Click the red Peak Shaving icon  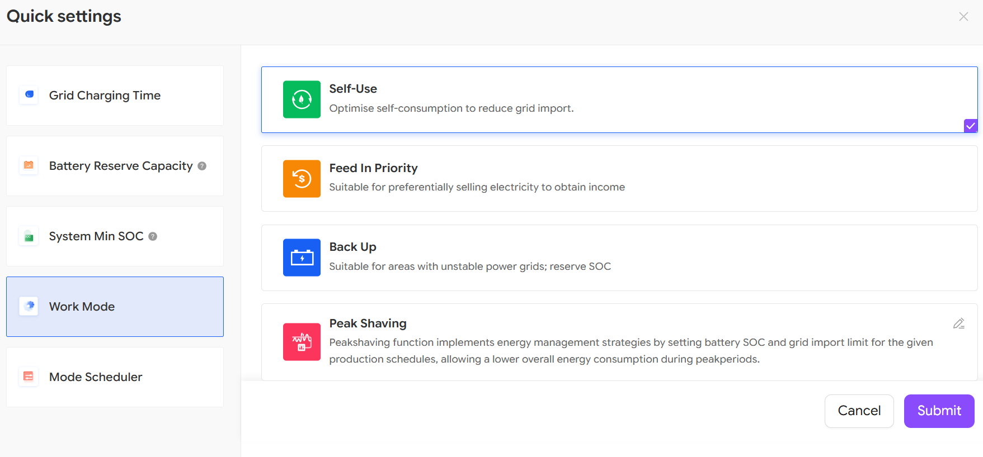[x=302, y=342]
